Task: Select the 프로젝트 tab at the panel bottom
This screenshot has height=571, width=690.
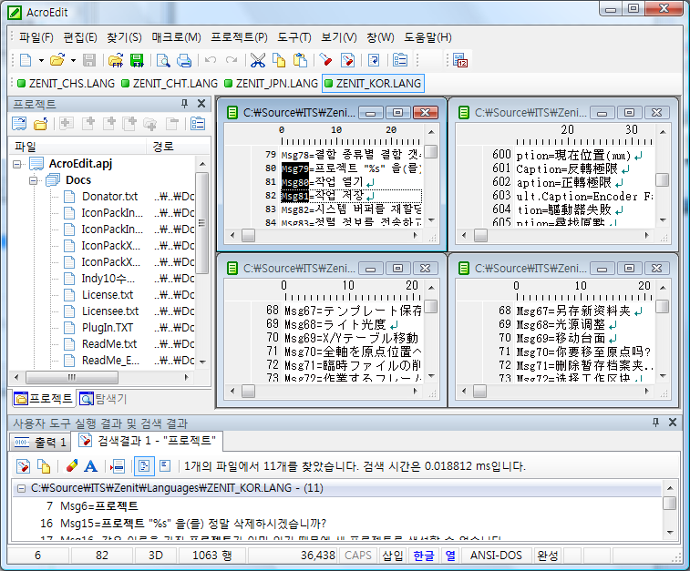Action: click(43, 399)
